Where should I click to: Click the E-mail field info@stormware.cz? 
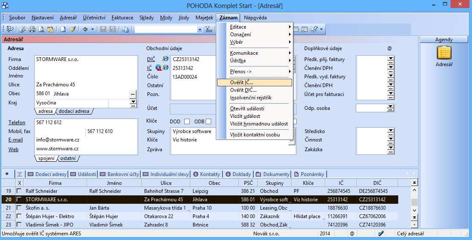pos(86,140)
